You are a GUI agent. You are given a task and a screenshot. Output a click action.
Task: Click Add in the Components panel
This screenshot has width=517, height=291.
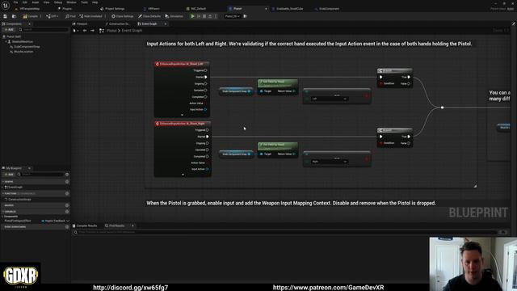(9, 30)
